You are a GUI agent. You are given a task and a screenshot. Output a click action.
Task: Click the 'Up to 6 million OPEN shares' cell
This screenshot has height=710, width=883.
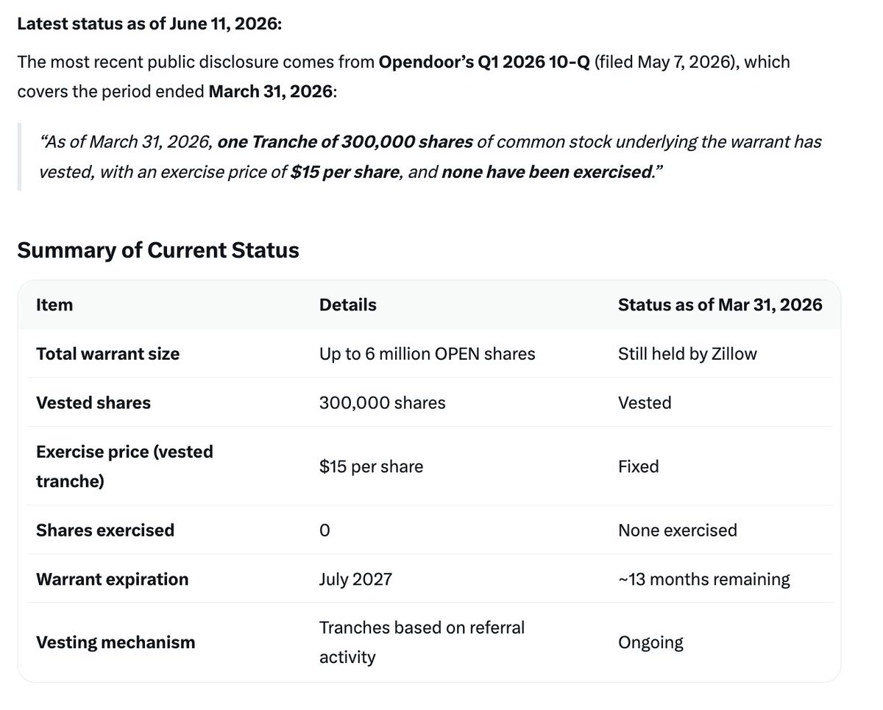click(x=428, y=354)
